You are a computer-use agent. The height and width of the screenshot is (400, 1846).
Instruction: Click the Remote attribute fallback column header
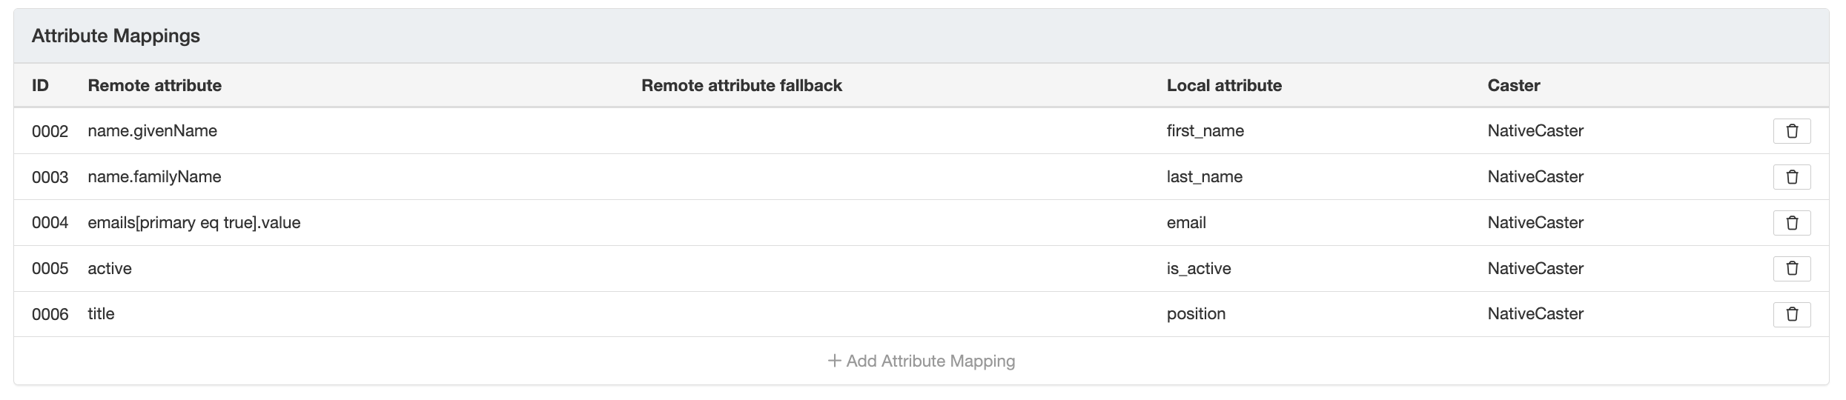[x=741, y=85]
